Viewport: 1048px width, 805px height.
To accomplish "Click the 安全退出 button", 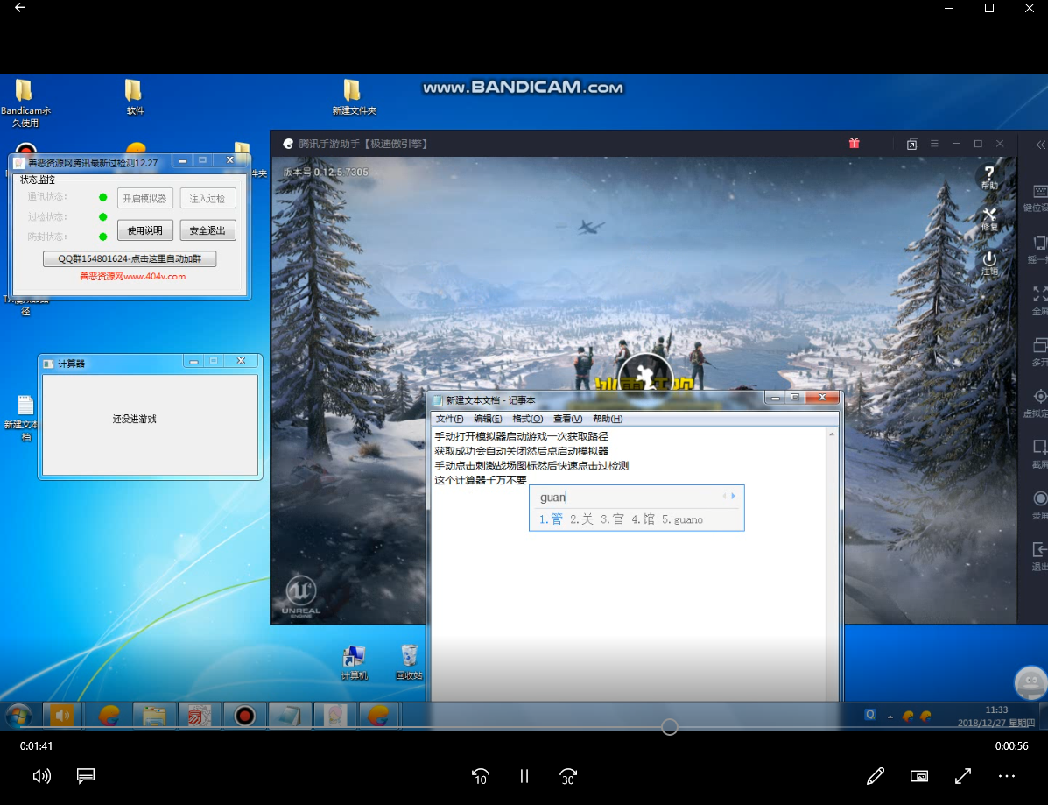I will (207, 230).
